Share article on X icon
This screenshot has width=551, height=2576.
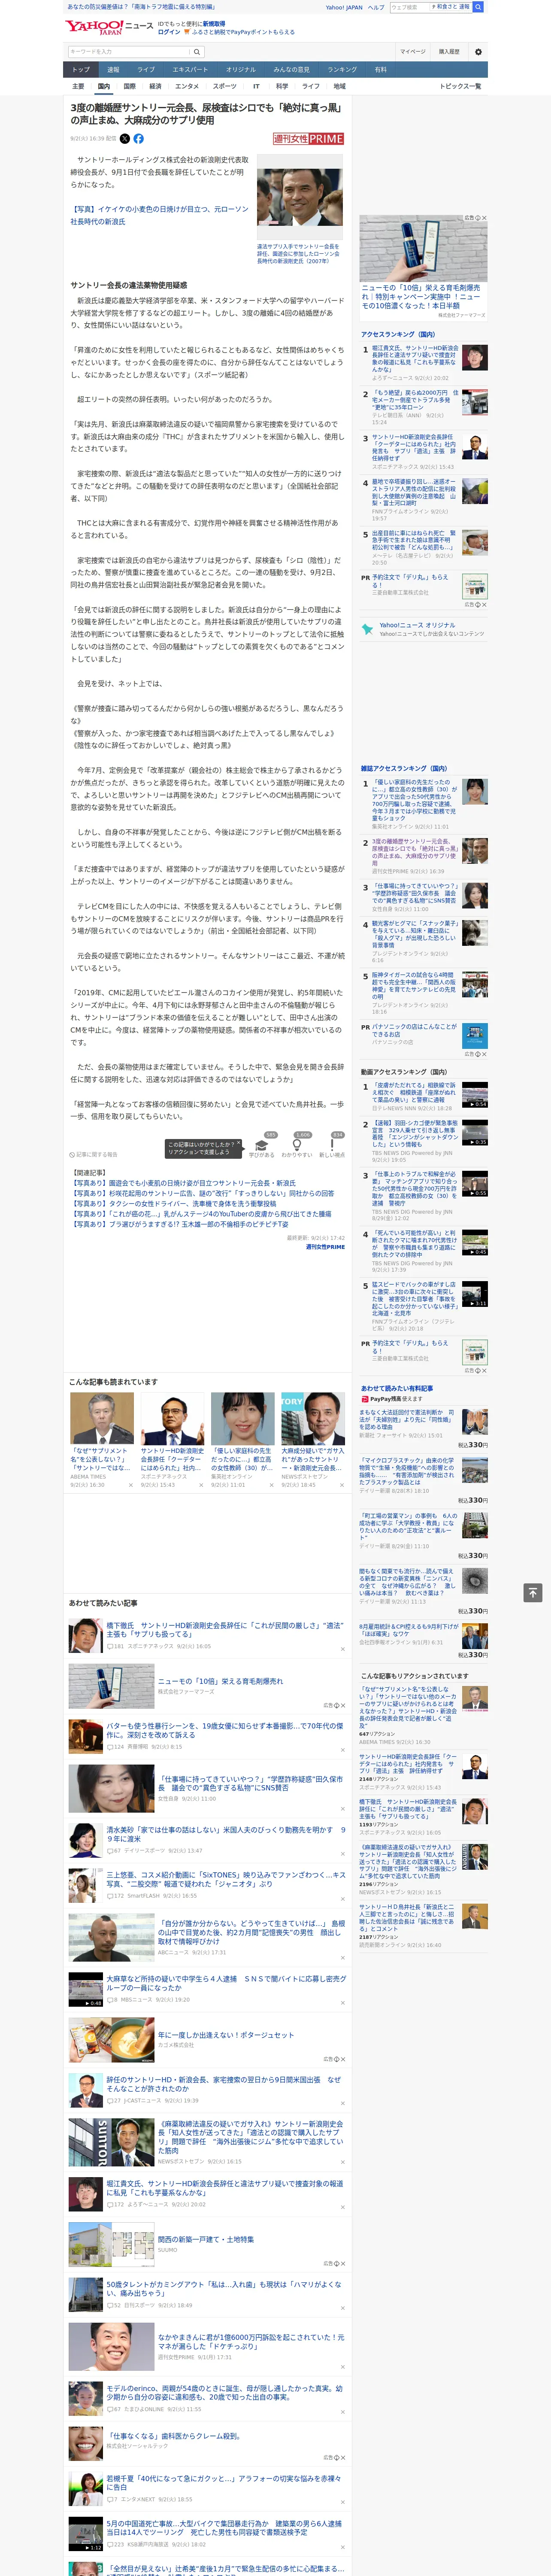point(125,139)
